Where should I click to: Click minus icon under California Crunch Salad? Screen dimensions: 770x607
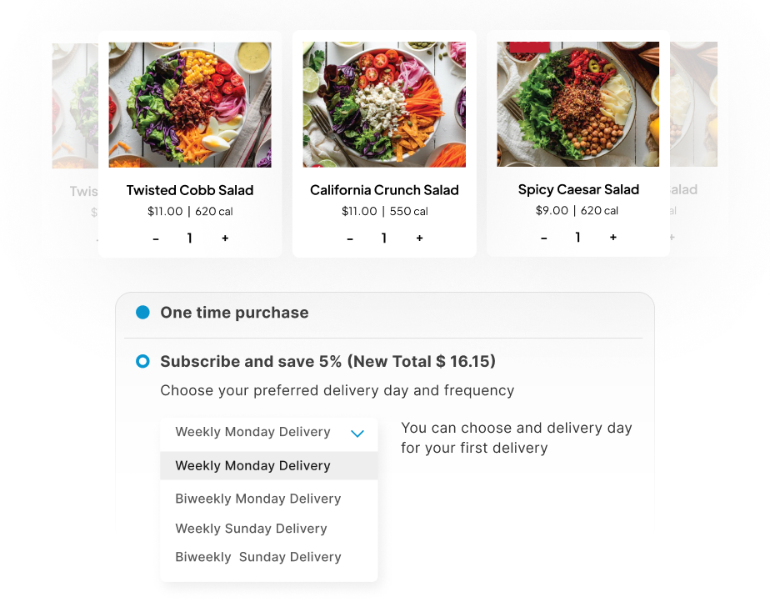pyautogui.click(x=350, y=238)
